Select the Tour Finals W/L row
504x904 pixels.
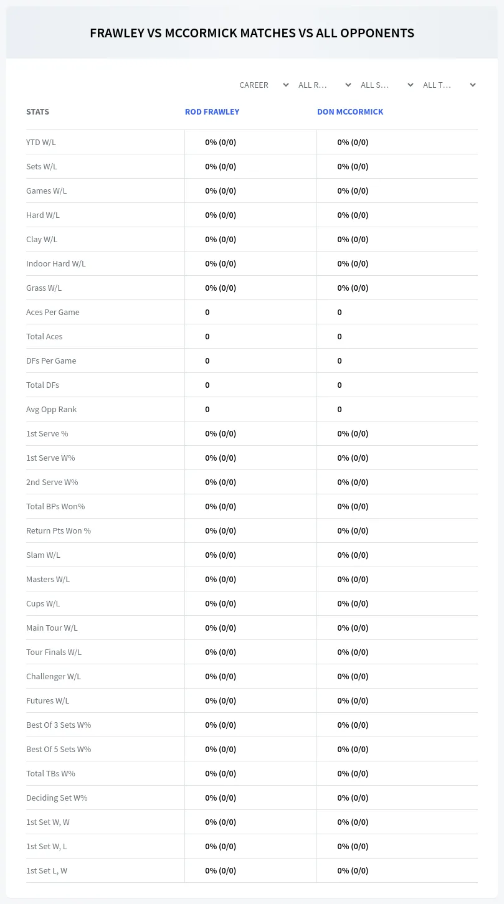pos(252,652)
